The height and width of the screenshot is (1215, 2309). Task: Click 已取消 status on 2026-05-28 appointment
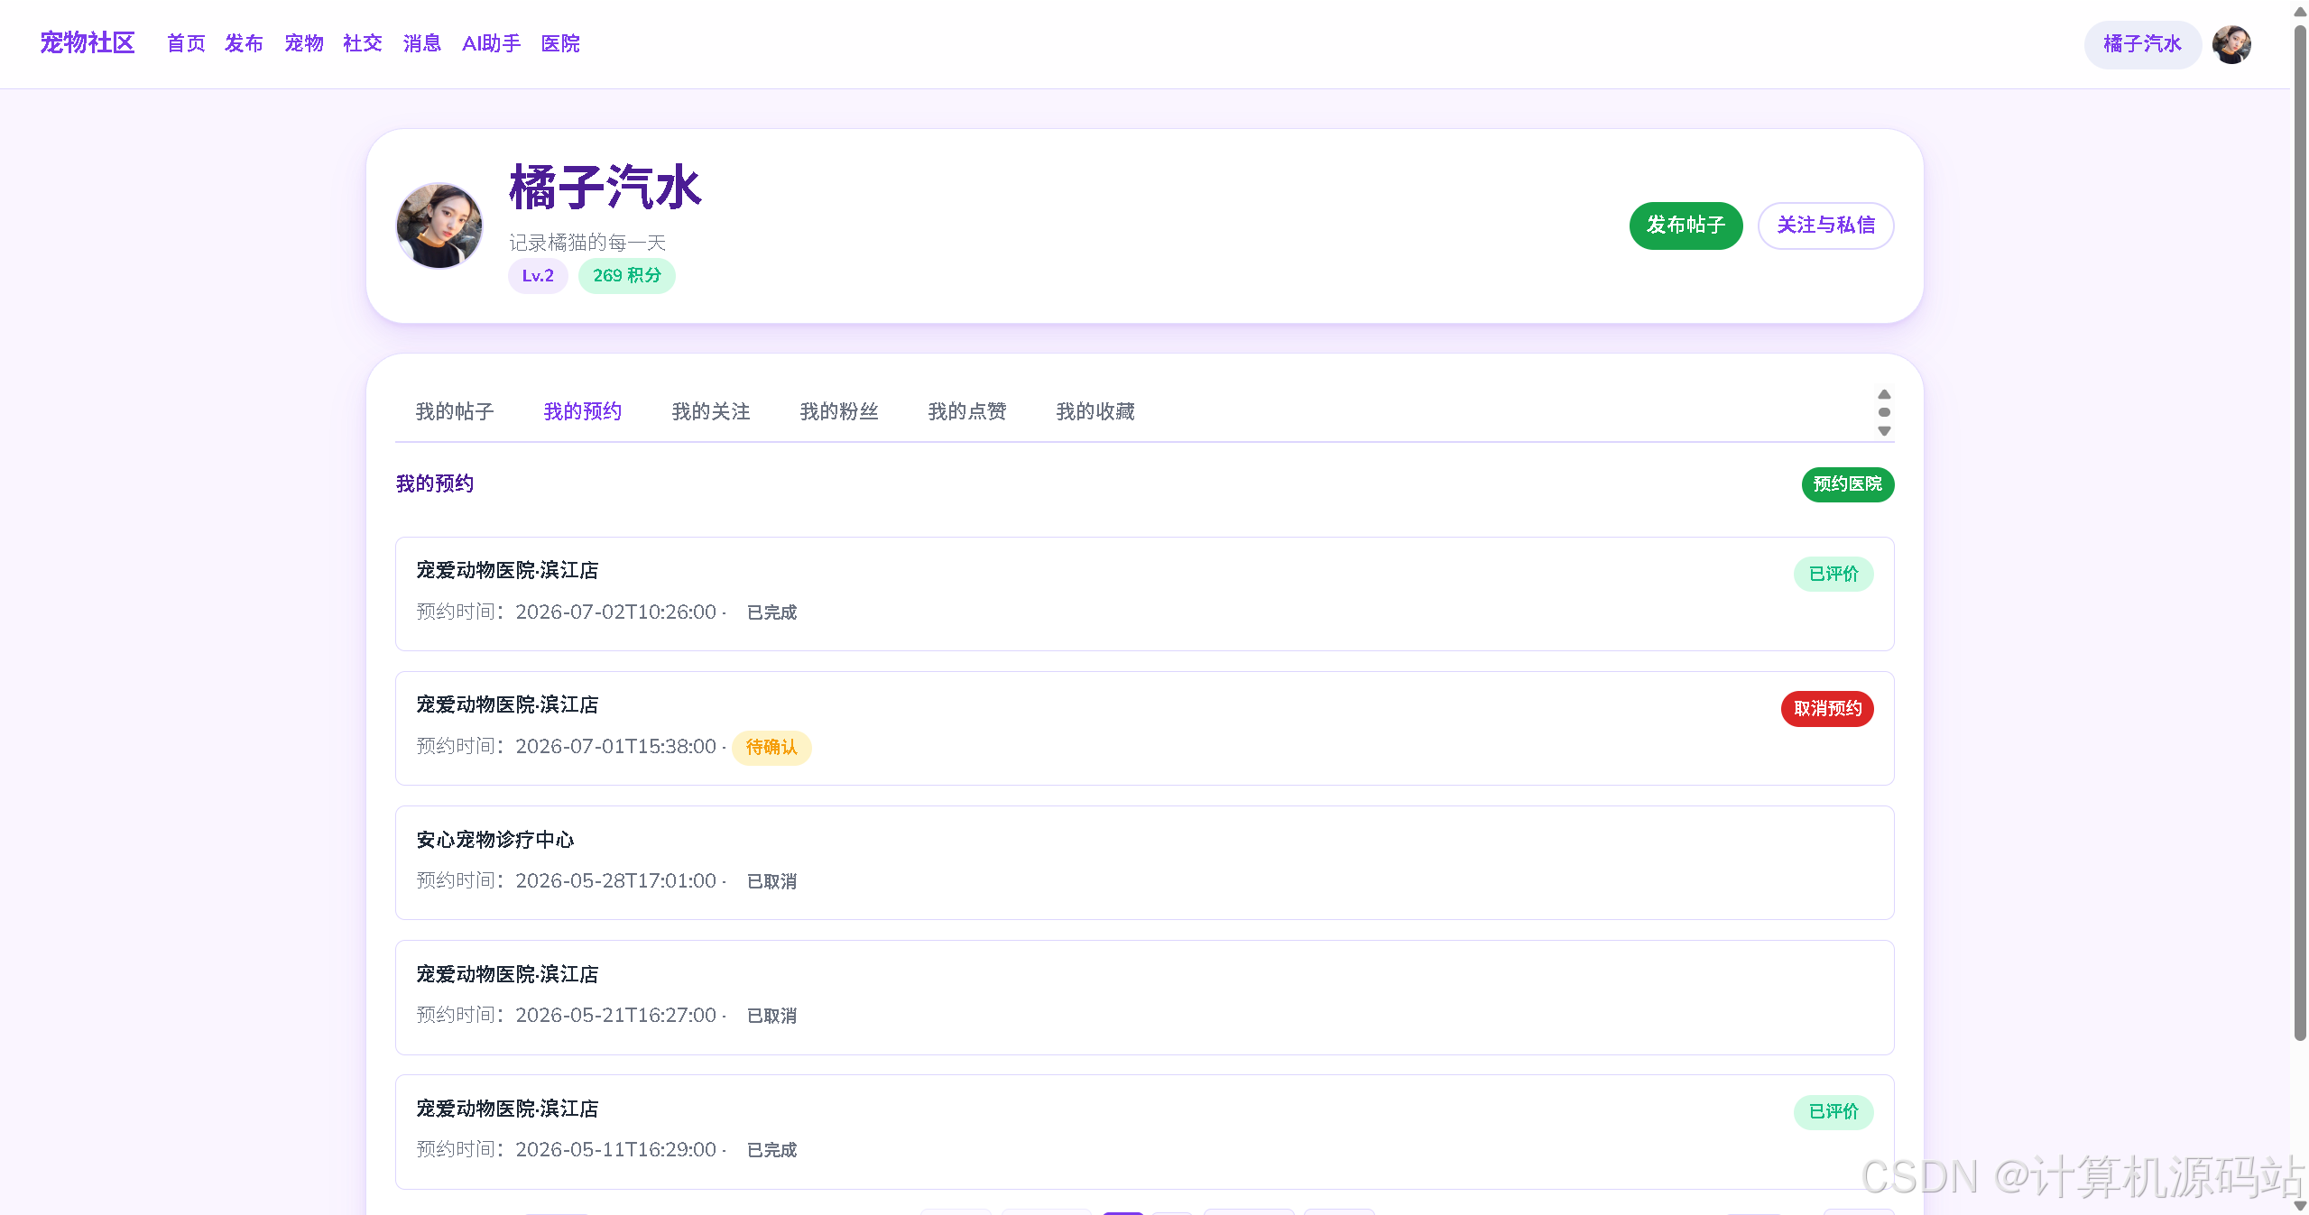pos(771,881)
